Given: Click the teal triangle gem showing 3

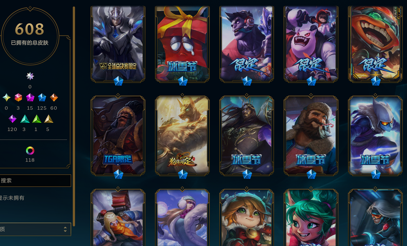Looking at the screenshot, I should click(25, 119).
